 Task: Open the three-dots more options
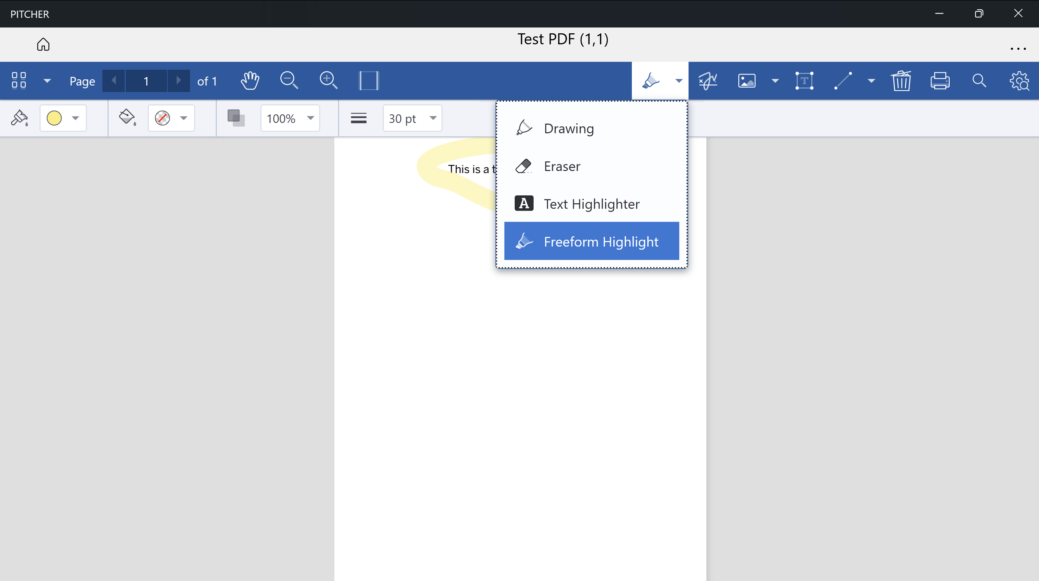(1018, 48)
